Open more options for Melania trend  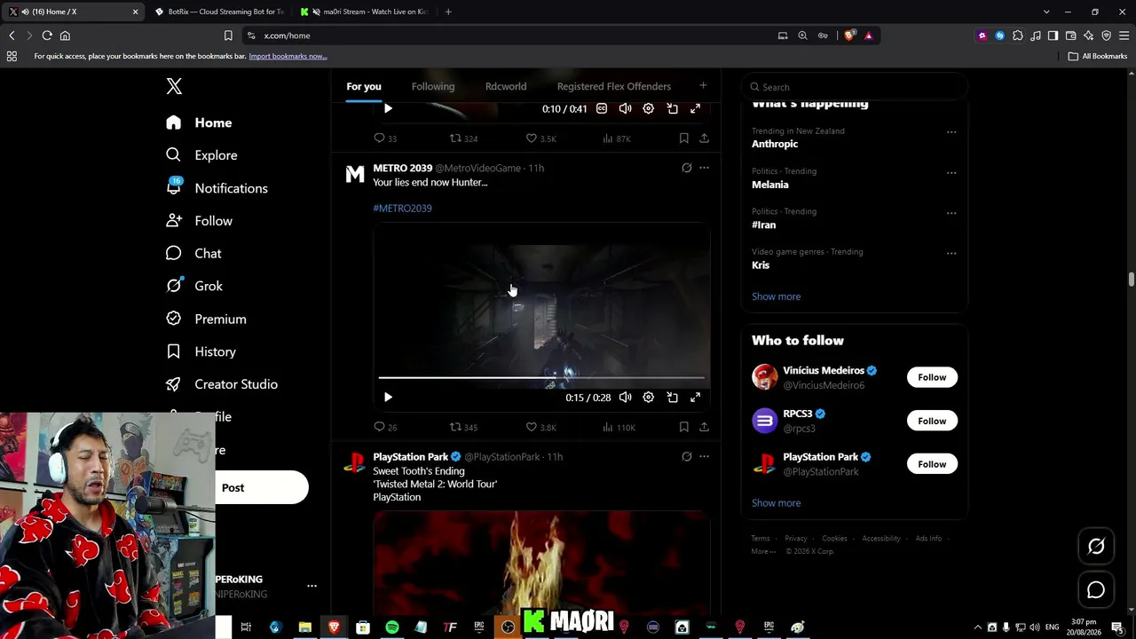coord(951,172)
